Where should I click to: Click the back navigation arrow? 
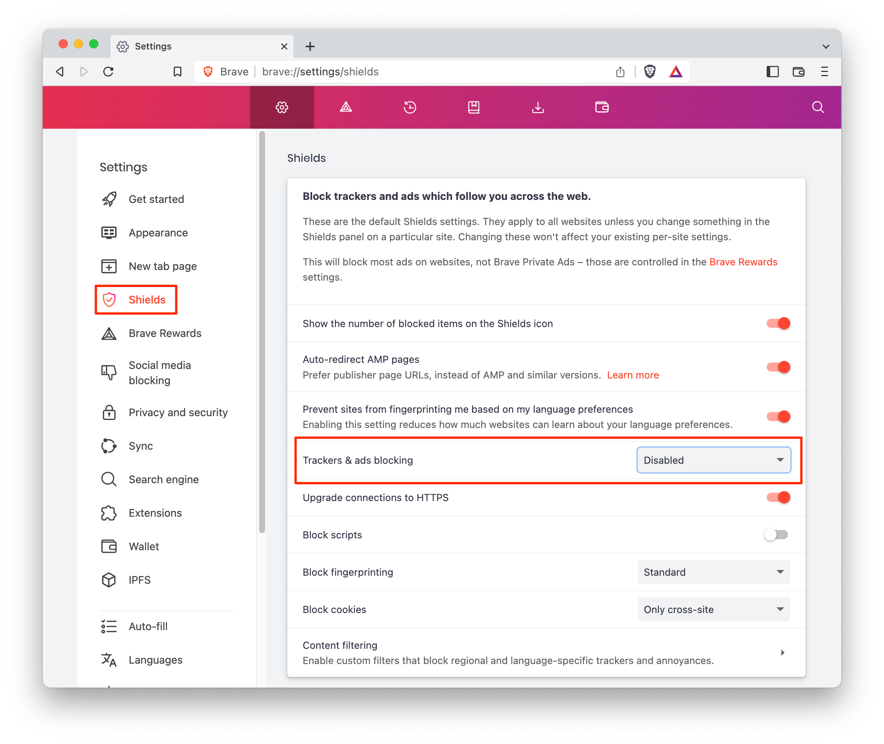point(60,72)
